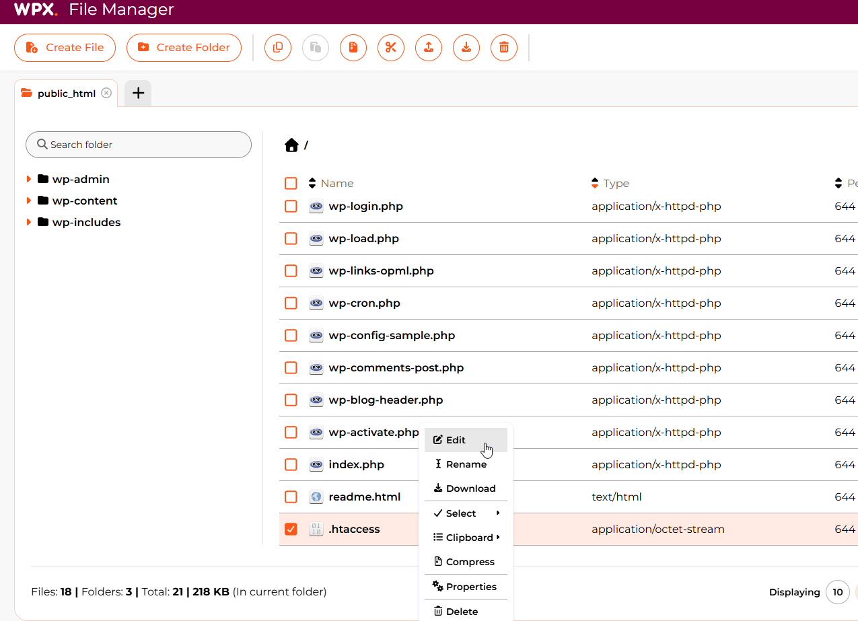Click the application/octet-stream type cell

[x=658, y=529]
